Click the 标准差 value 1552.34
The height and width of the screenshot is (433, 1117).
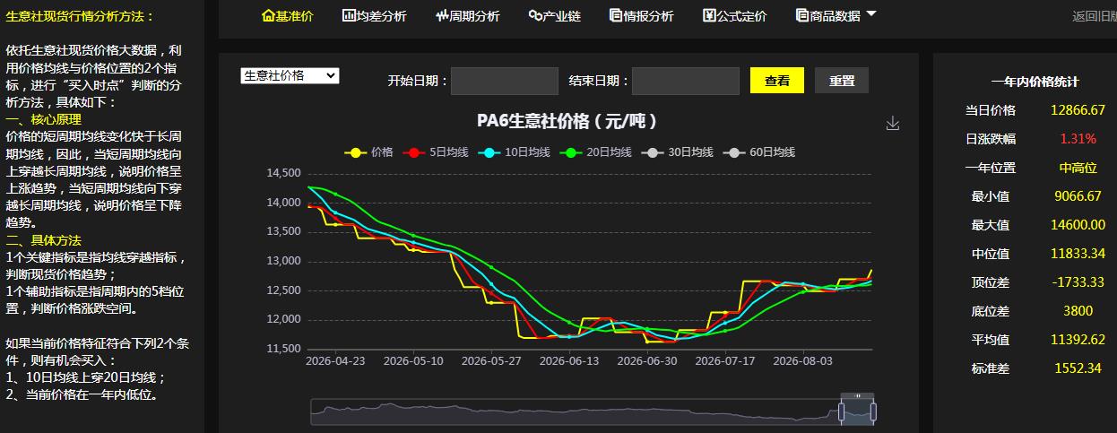click(1078, 368)
